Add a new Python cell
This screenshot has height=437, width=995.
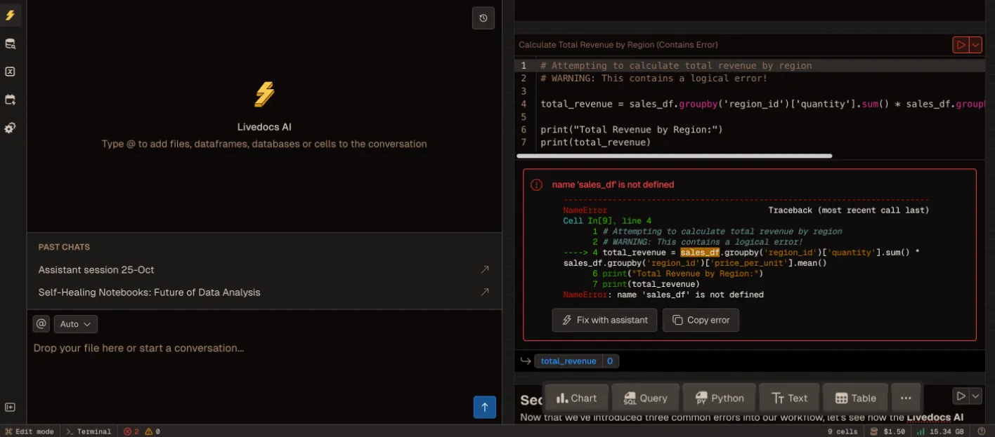tap(719, 397)
